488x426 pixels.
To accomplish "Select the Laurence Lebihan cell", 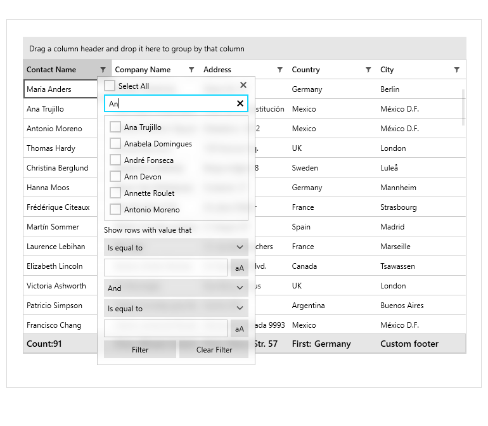I will point(61,246).
